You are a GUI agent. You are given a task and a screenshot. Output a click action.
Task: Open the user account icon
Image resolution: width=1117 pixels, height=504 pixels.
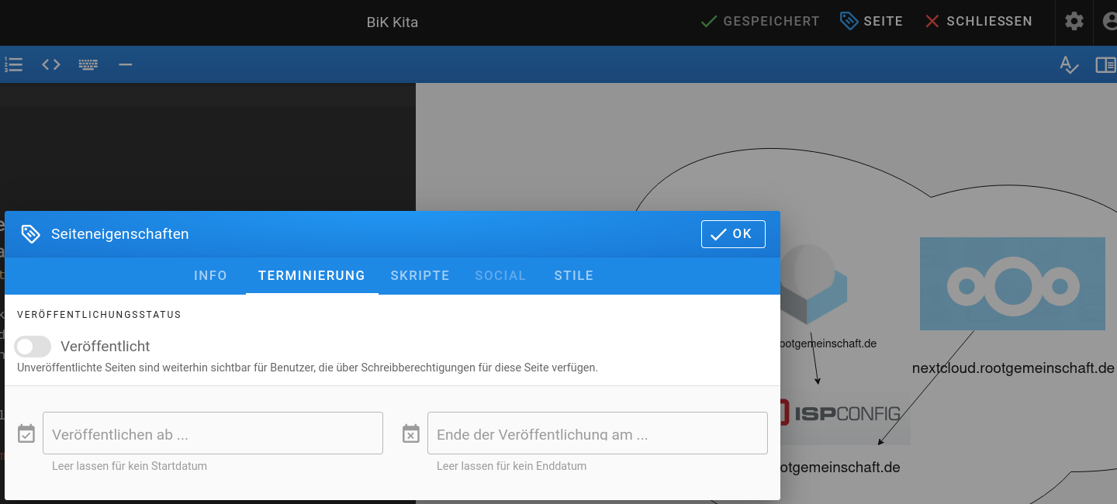pyautogui.click(x=1110, y=21)
